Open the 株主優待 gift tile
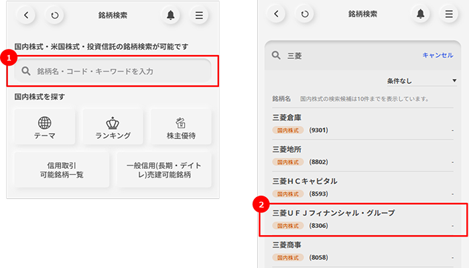 (180, 127)
